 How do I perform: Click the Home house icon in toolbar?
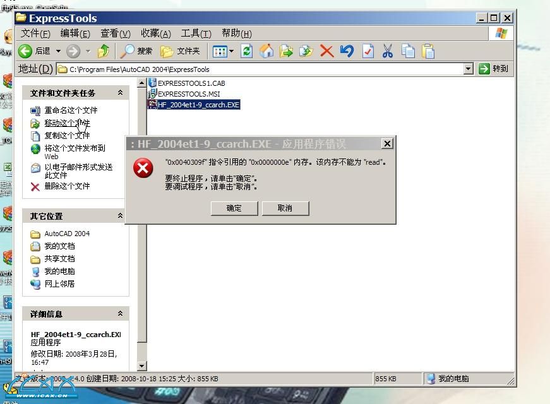[x=266, y=51]
